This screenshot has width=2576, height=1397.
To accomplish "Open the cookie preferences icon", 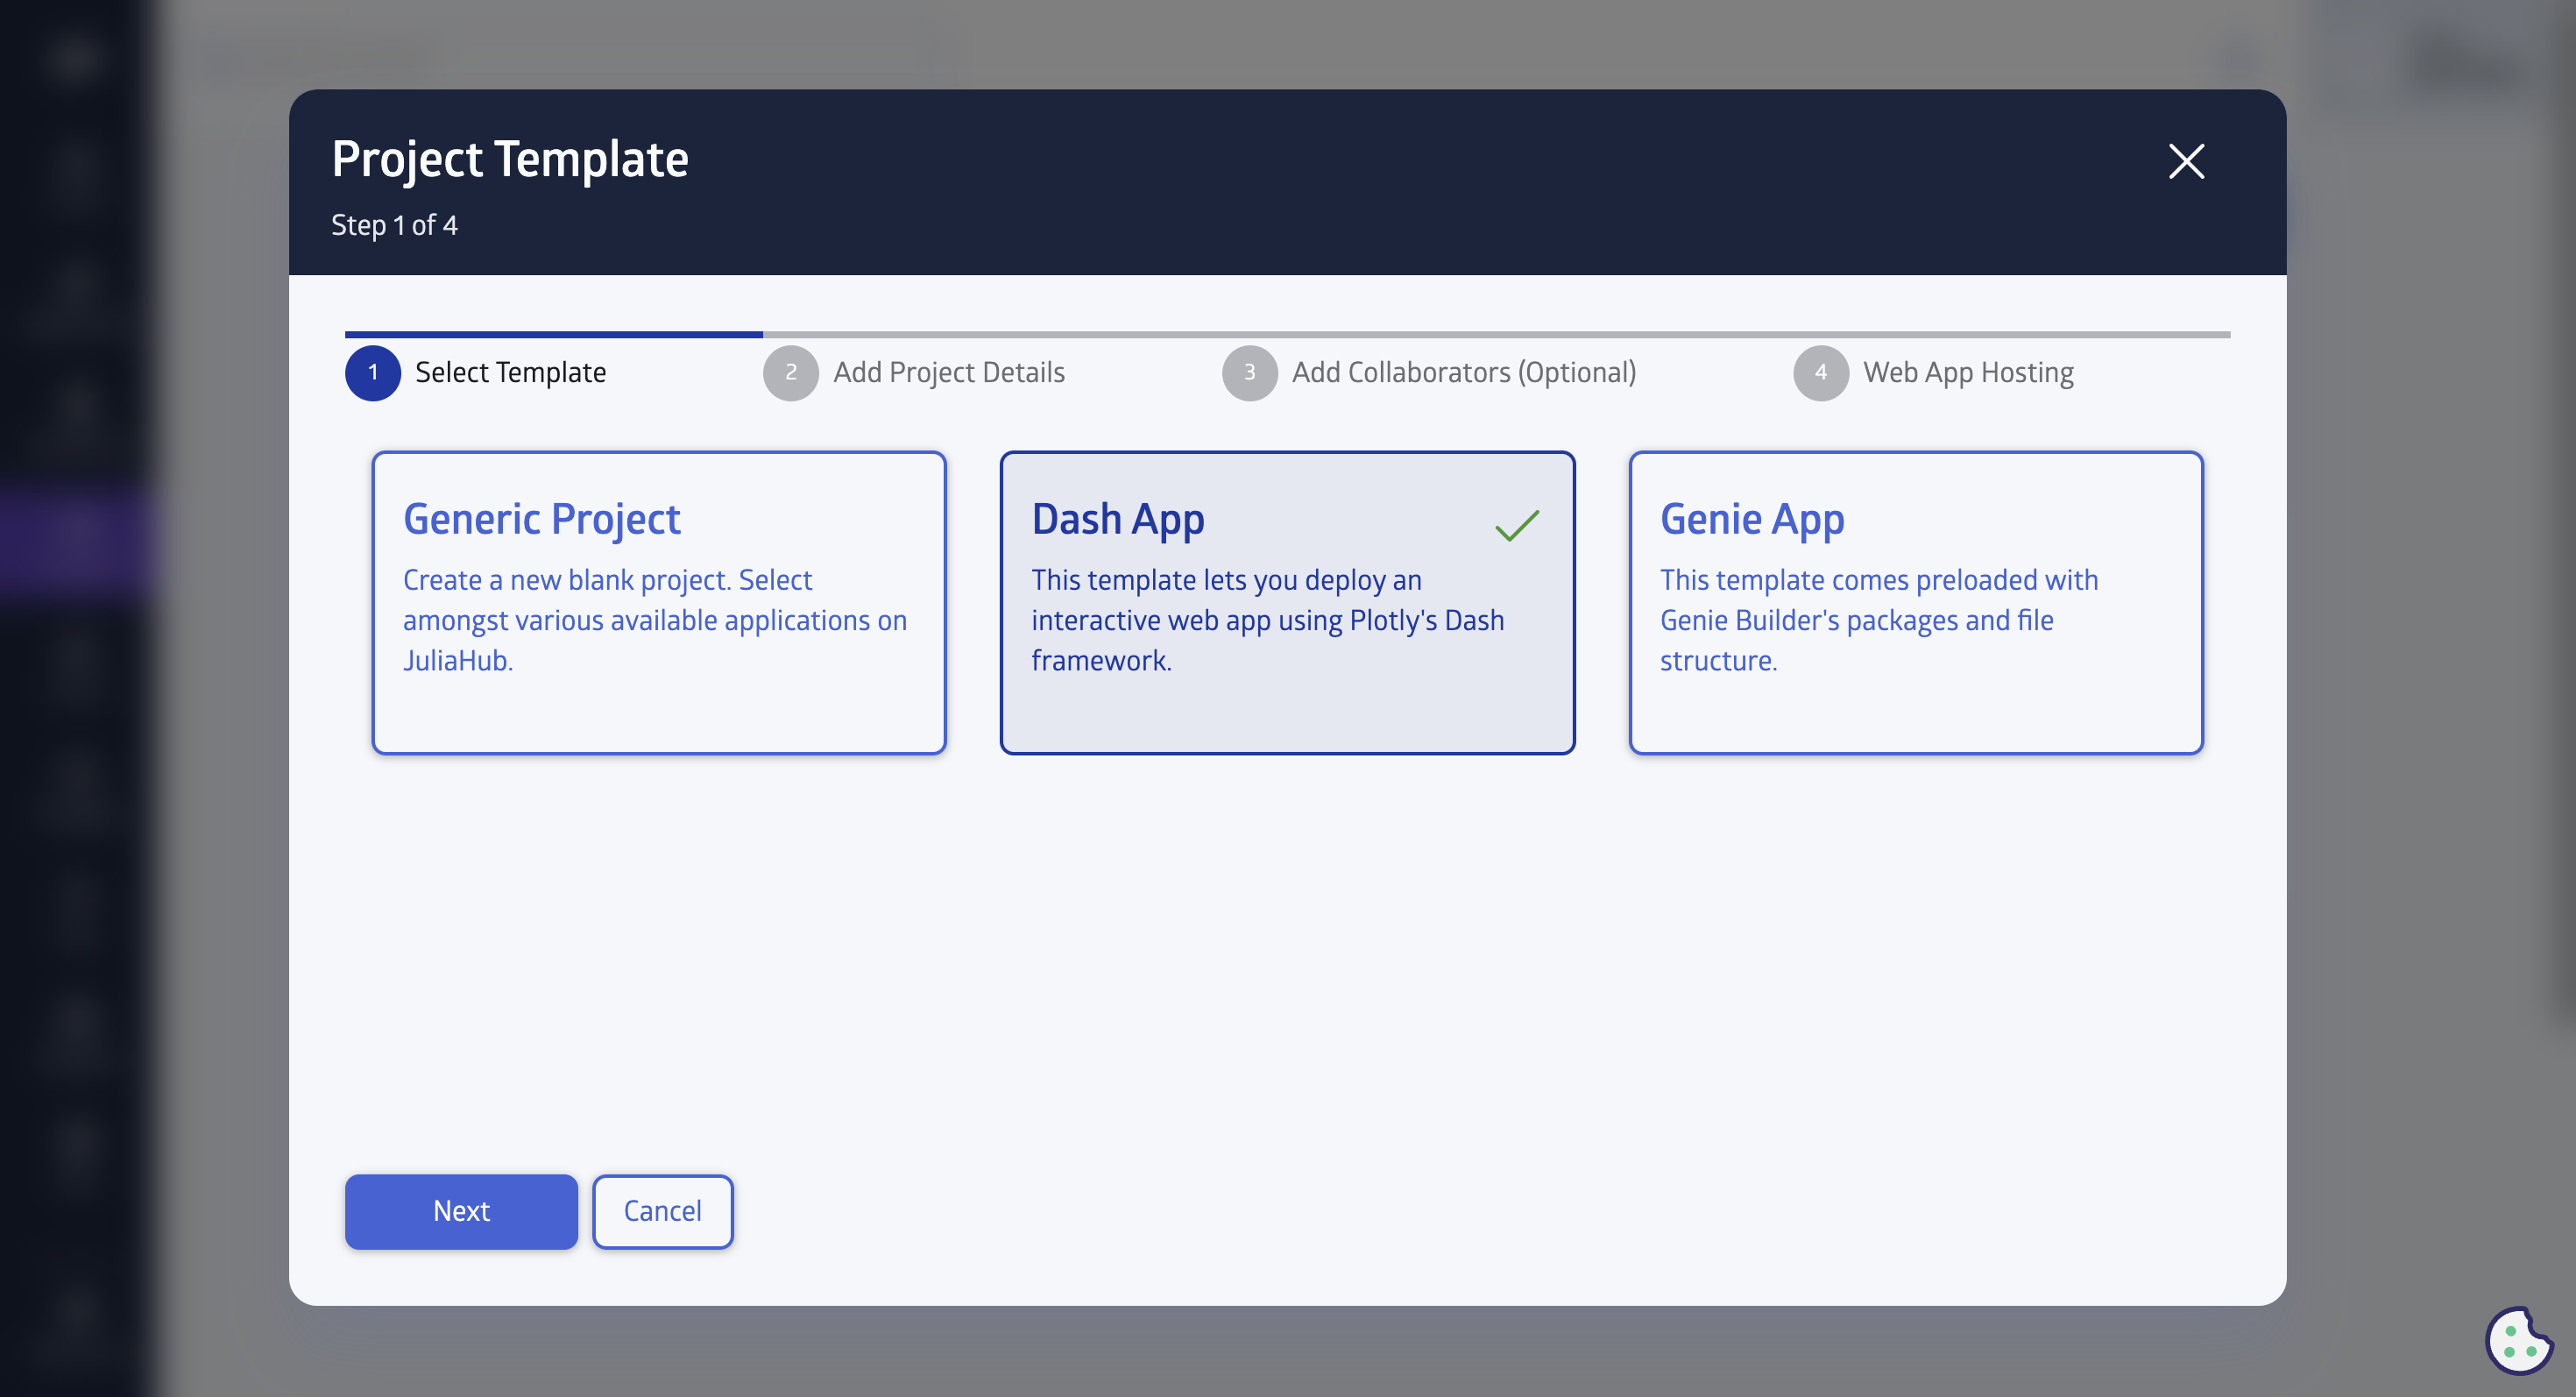I will (x=2518, y=1340).
